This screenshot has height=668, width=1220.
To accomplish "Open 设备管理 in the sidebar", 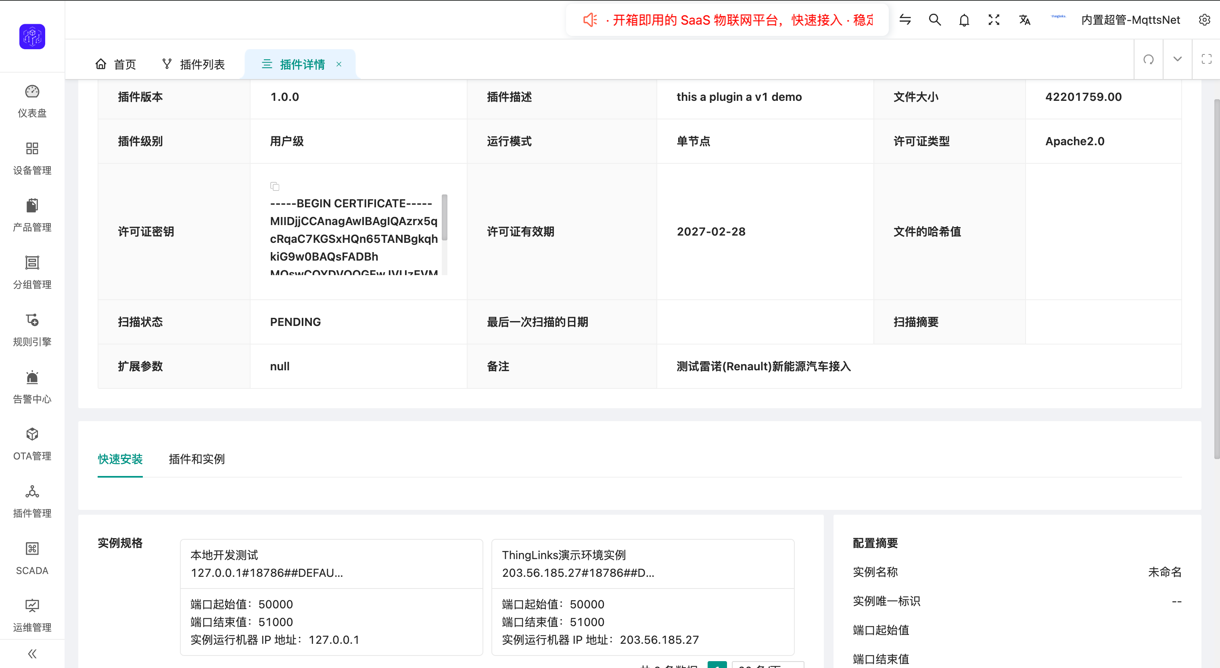I will pos(32,159).
